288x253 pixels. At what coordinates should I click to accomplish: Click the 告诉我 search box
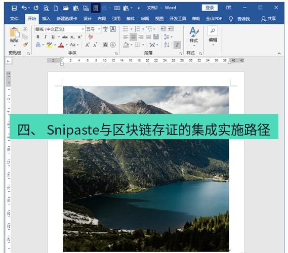click(x=244, y=19)
